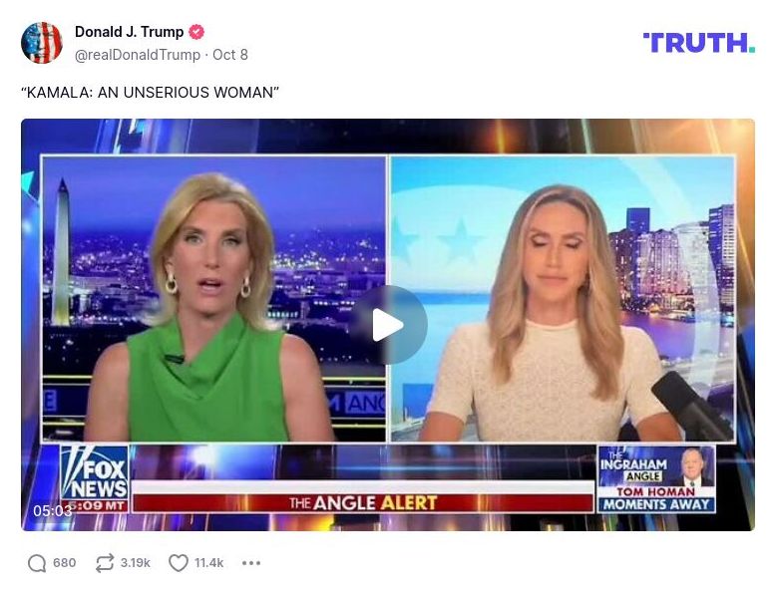The height and width of the screenshot is (593, 776).
Task: Click the TRUTH logo
Action: 699,43
